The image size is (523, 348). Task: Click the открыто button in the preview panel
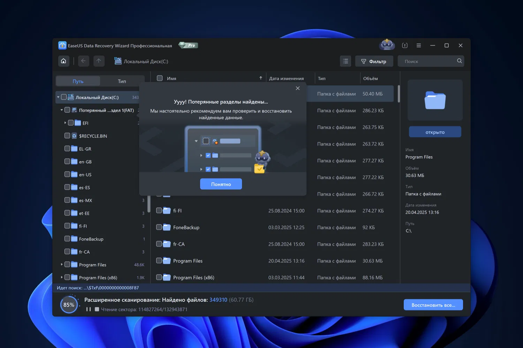[x=435, y=132]
